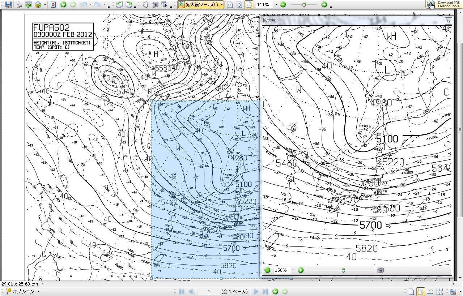Capture the loupe view with camera icon
463x296 pixels.
tap(380, 270)
